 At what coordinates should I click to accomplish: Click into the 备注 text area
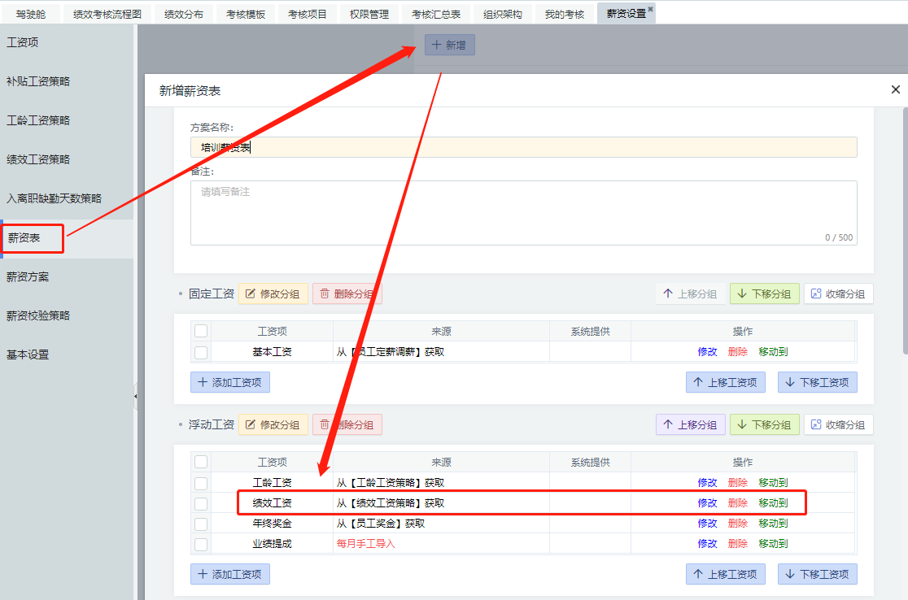523,213
